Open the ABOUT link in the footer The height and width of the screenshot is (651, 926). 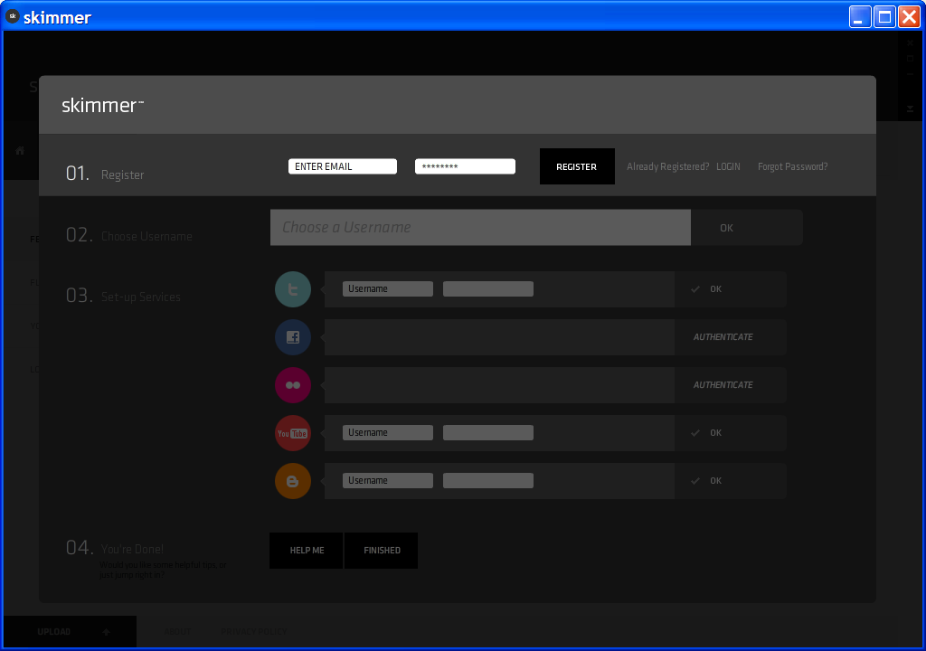click(177, 631)
